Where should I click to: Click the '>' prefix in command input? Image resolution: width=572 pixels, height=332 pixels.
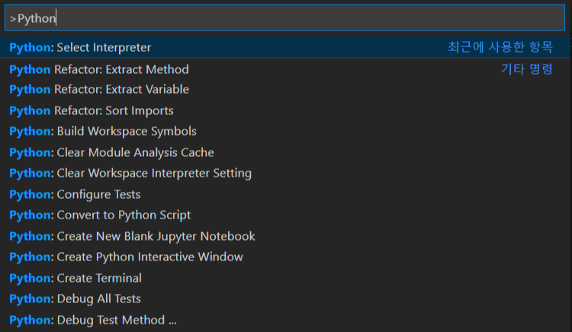point(13,18)
